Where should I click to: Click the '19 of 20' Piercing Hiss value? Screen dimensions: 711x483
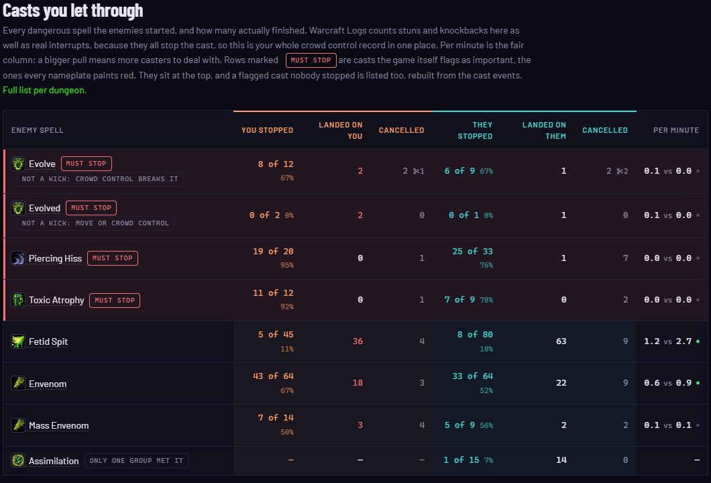click(273, 252)
